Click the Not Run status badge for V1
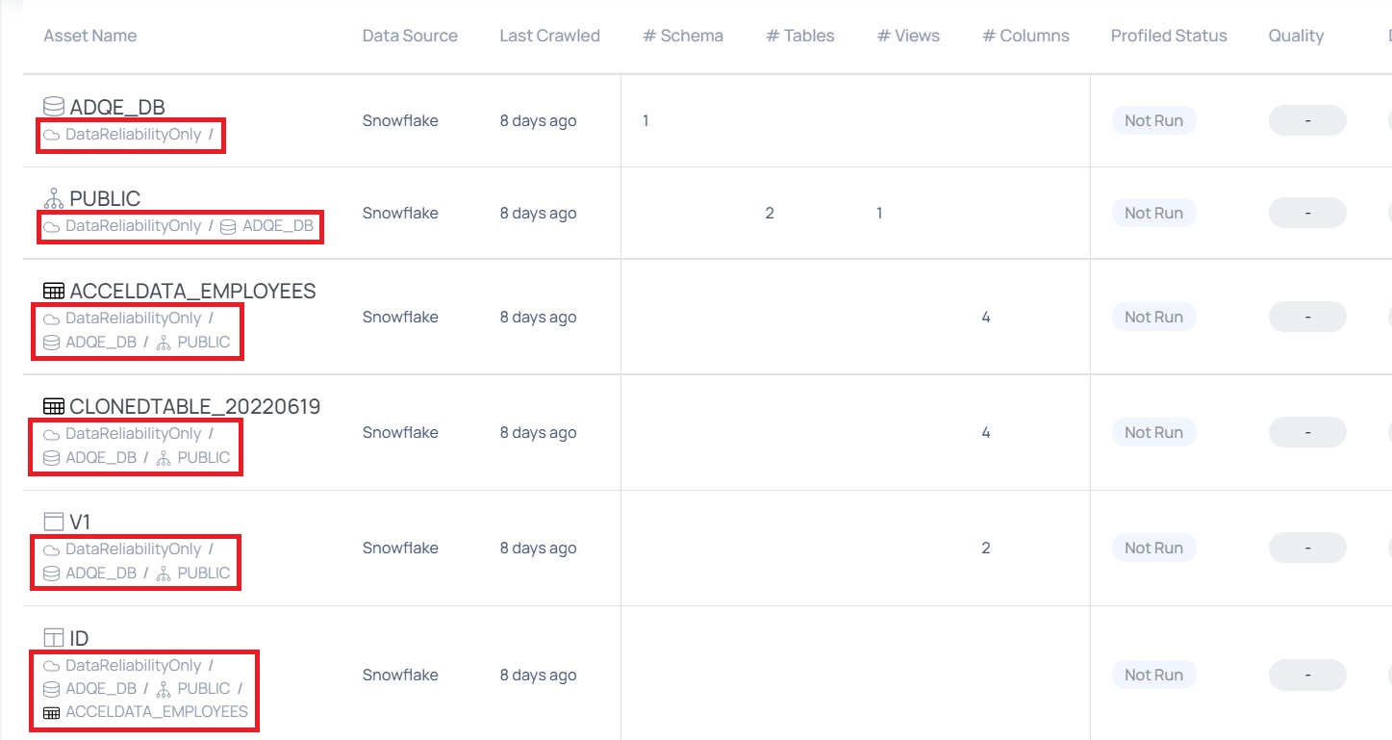 point(1153,547)
